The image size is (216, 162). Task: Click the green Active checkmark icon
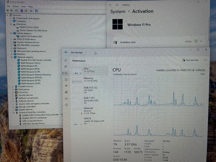pyautogui.click(x=196, y=41)
